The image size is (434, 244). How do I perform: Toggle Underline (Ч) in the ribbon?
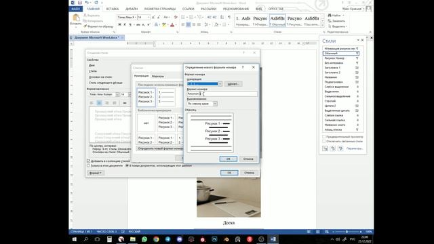(x=130, y=24)
